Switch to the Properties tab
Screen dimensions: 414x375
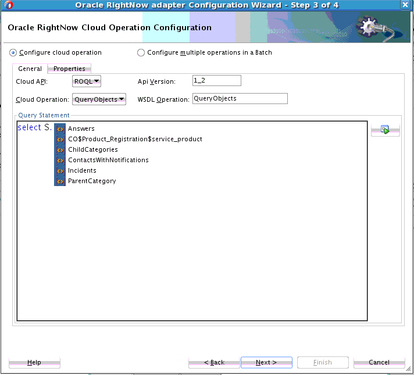pos(69,69)
